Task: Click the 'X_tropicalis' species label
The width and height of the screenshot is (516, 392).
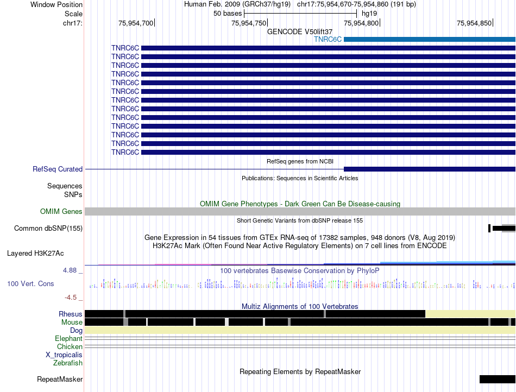Action: [64, 355]
